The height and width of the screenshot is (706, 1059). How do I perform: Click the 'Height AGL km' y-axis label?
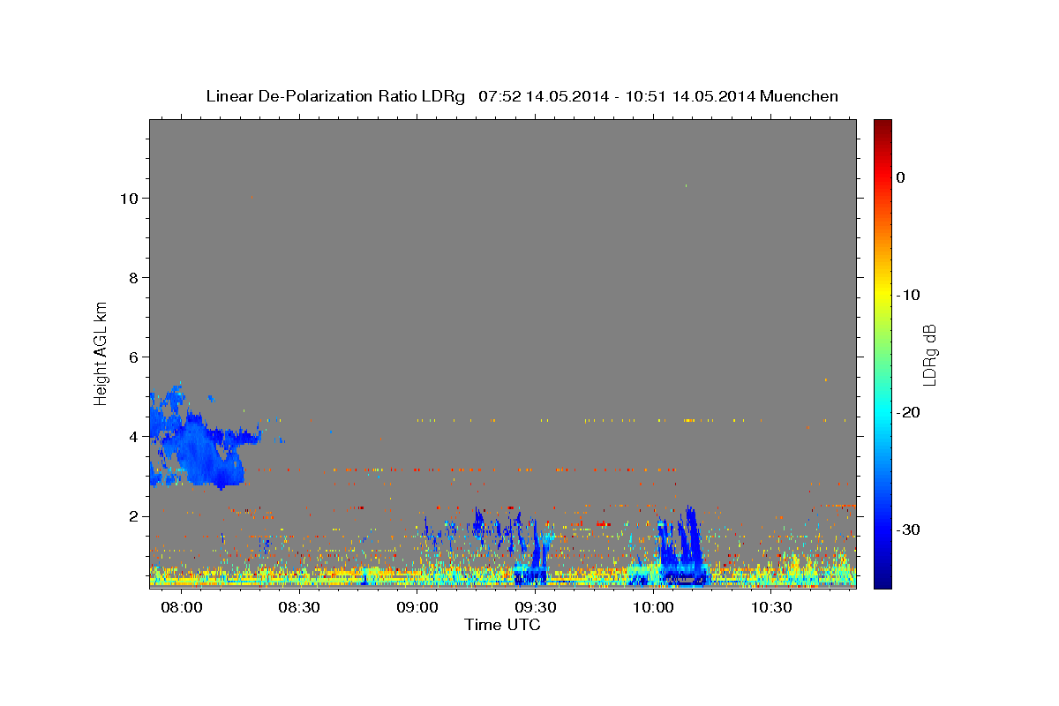click(x=101, y=353)
